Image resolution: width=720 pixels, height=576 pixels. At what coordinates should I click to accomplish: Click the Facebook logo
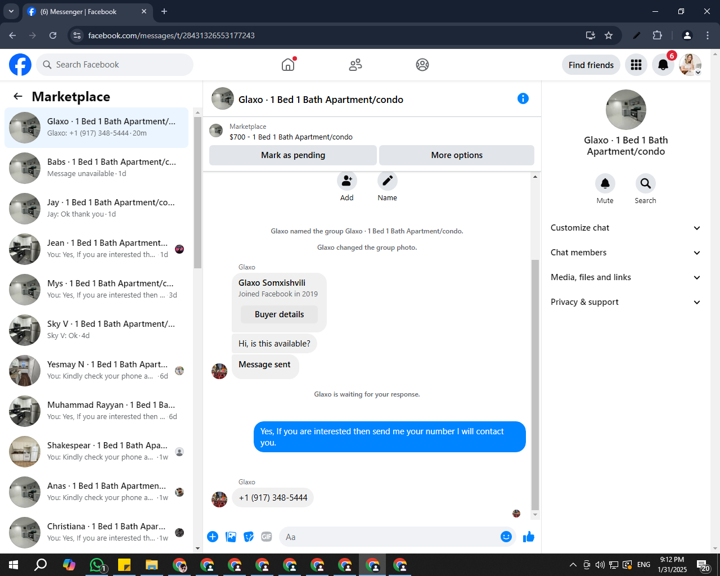coord(20,65)
